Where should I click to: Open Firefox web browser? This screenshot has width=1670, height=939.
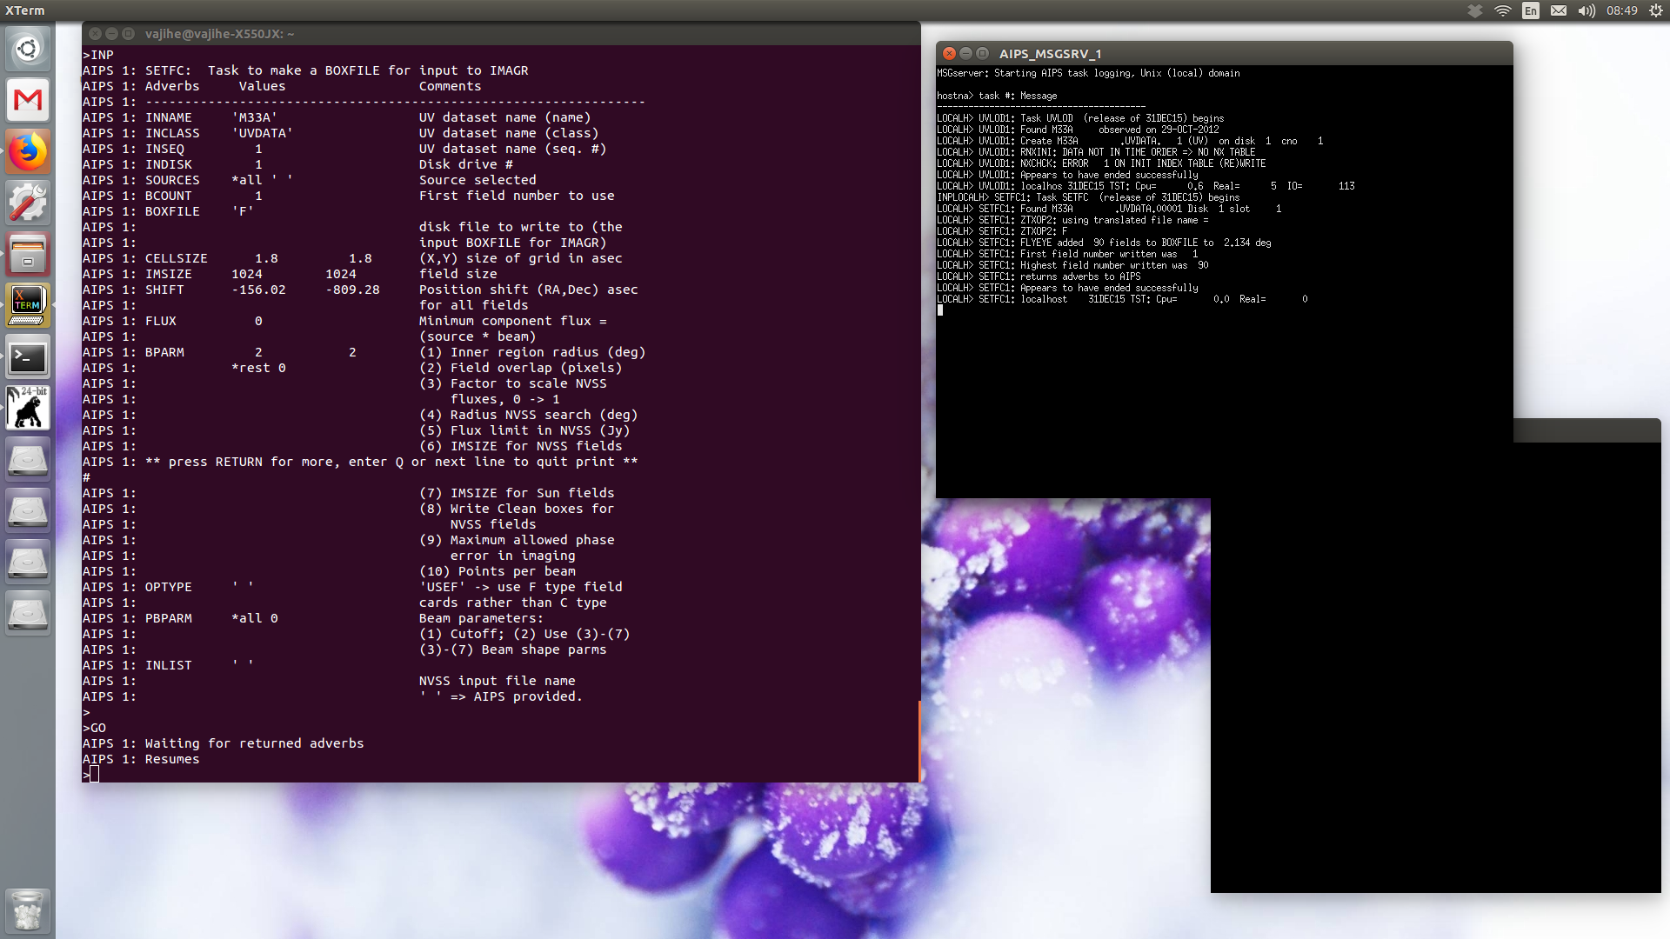click(x=28, y=151)
